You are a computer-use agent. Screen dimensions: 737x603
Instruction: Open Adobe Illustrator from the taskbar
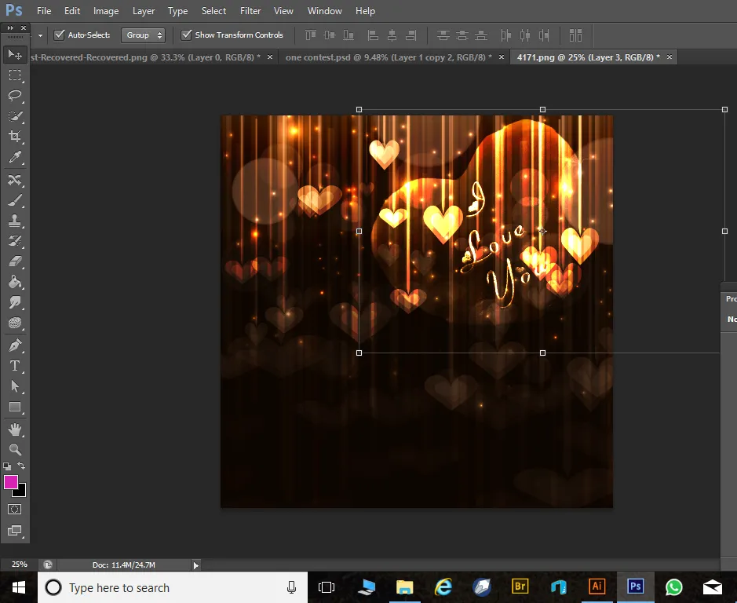click(597, 587)
